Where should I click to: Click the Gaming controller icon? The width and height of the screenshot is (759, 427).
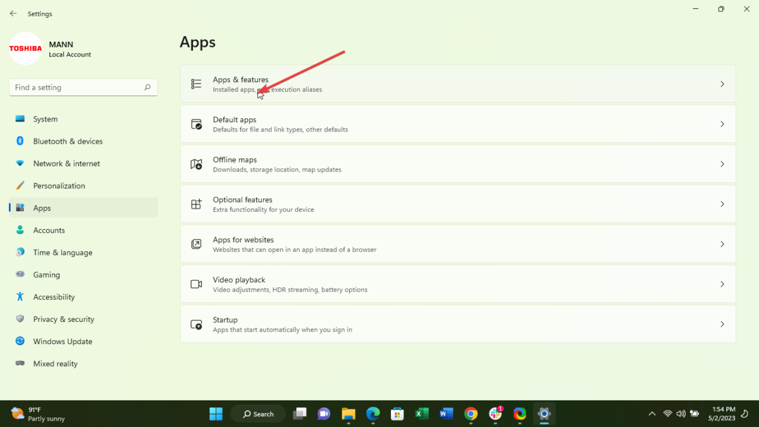(20, 275)
